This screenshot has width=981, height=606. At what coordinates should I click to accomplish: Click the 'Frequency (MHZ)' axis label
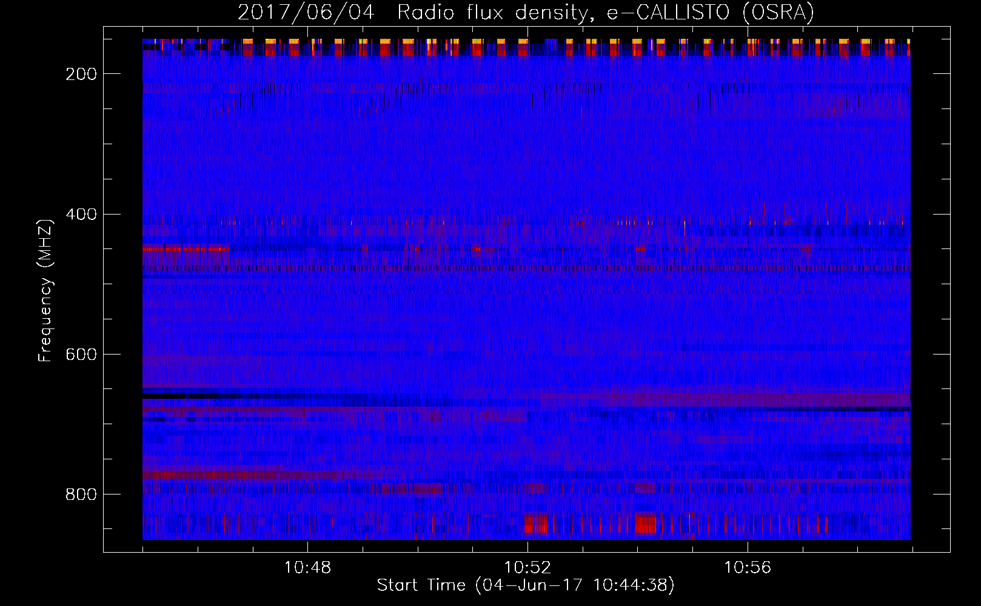point(45,290)
